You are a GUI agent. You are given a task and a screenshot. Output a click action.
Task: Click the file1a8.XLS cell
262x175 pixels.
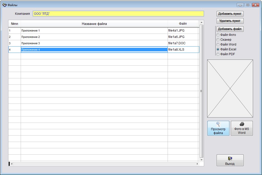[x=183, y=50]
